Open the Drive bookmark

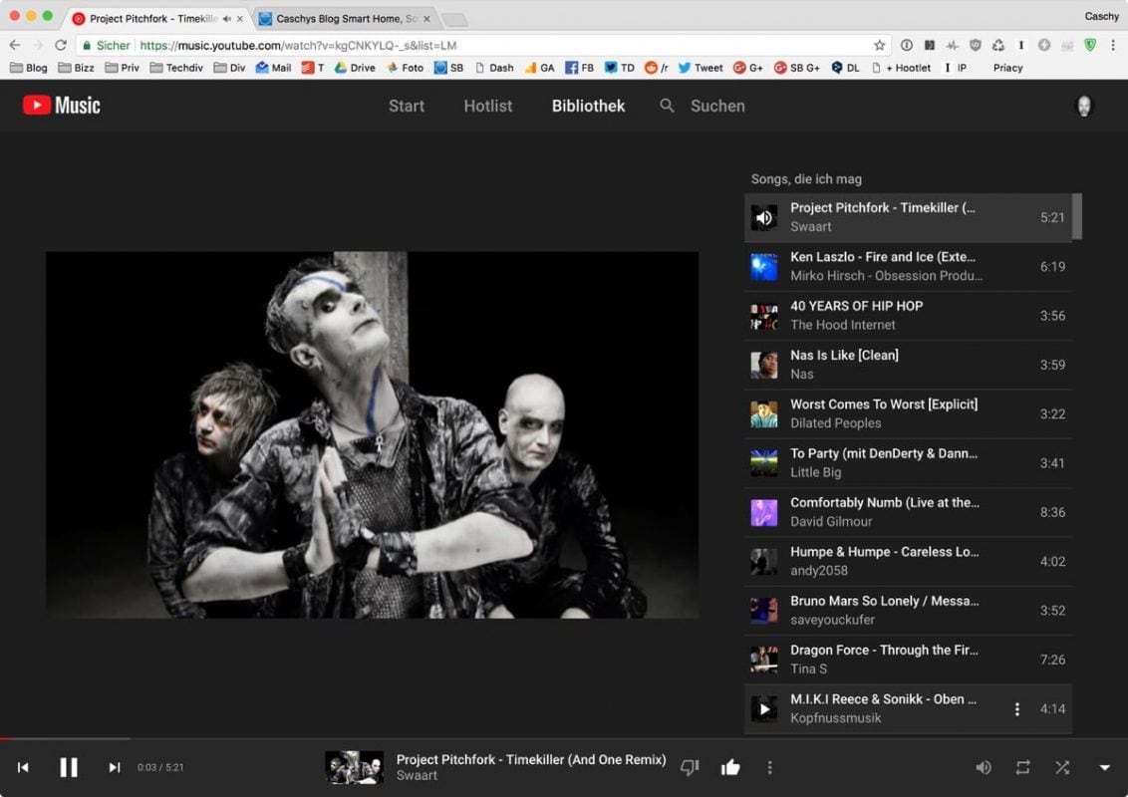pyautogui.click(x=355, y=68)
